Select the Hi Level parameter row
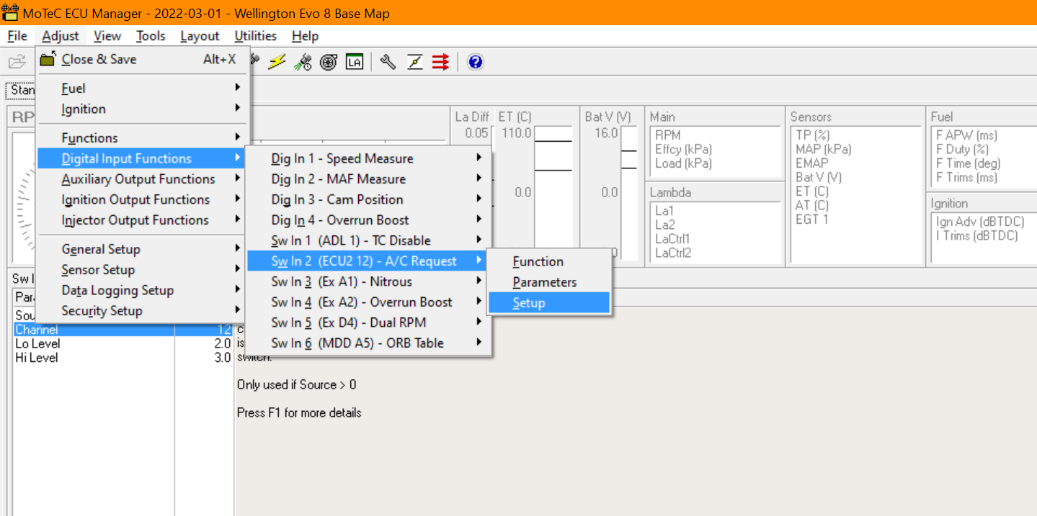 tap(123, 358)
